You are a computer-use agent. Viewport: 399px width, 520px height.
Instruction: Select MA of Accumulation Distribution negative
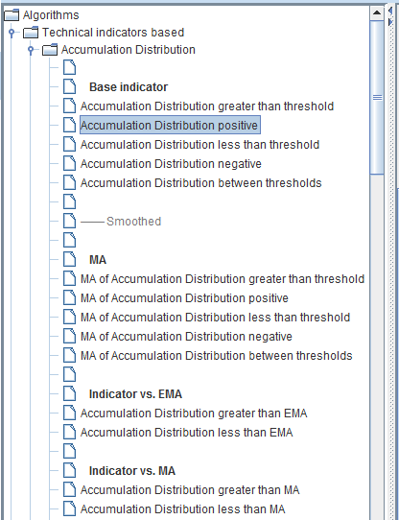(186, 337)
